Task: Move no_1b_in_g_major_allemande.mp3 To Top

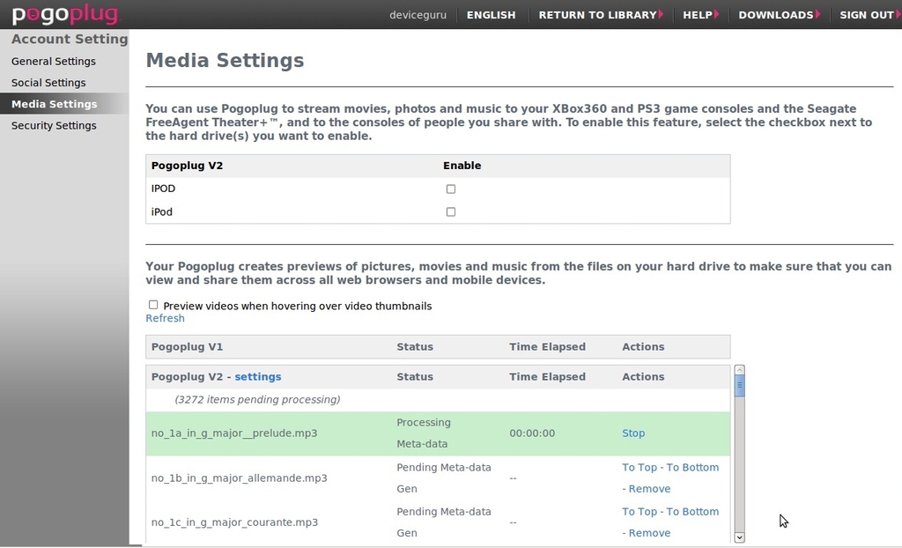Action: pos(640,468)
